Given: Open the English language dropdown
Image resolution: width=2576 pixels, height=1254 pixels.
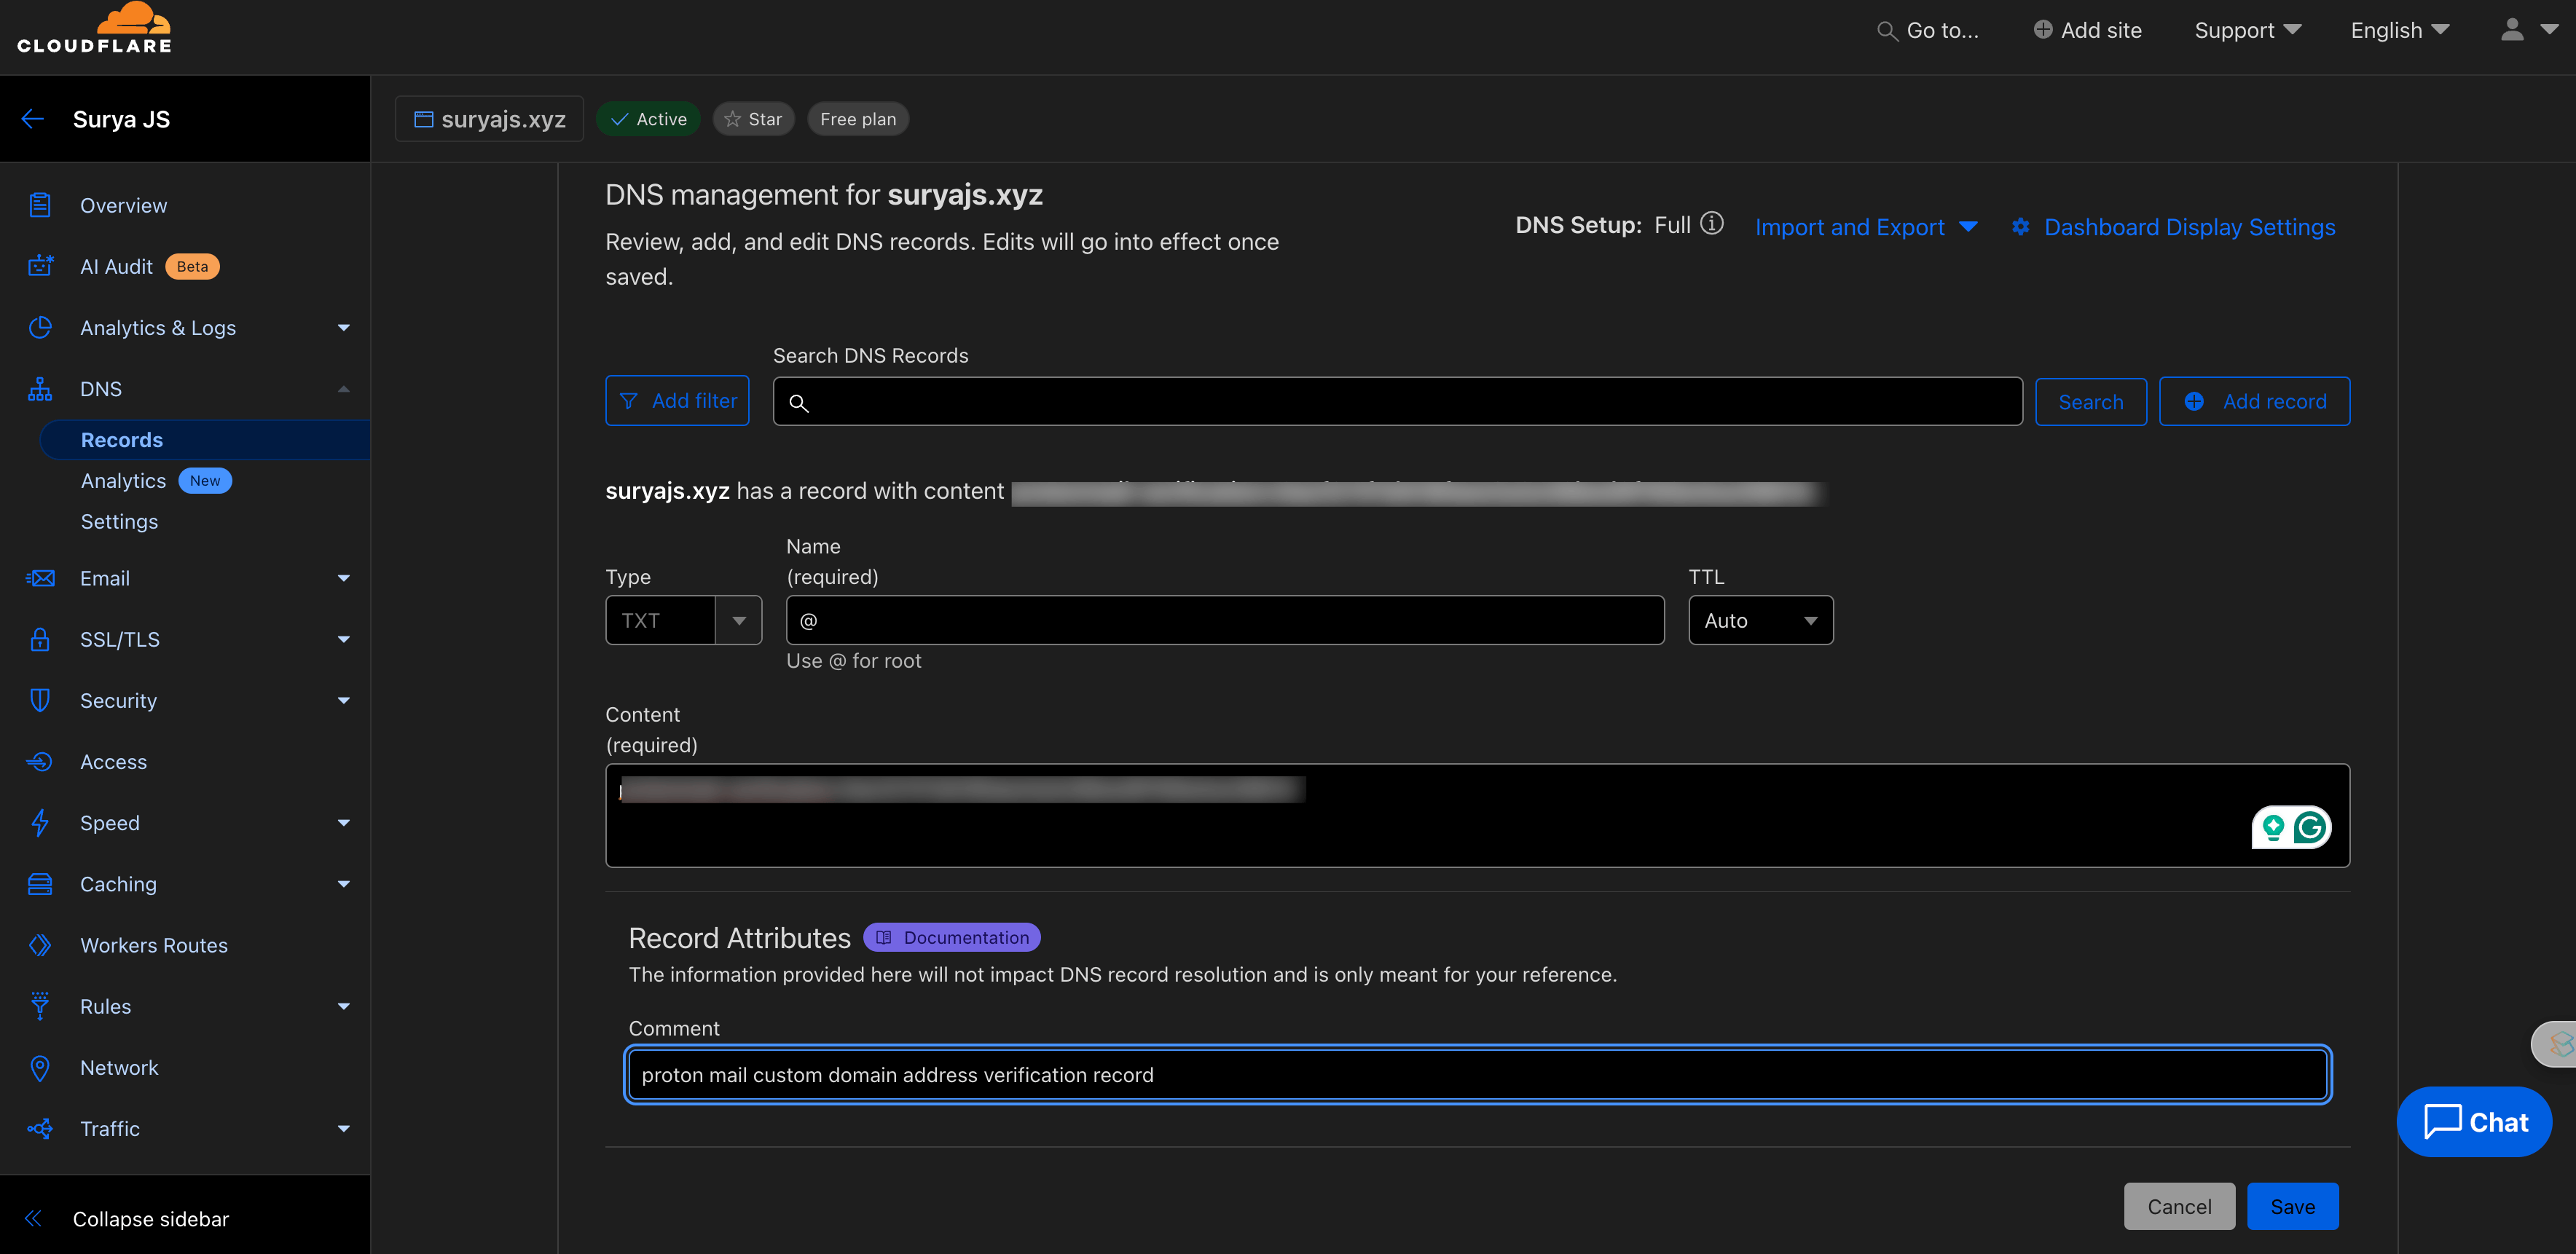Looking at the screenshot, I should [2400, 30].
